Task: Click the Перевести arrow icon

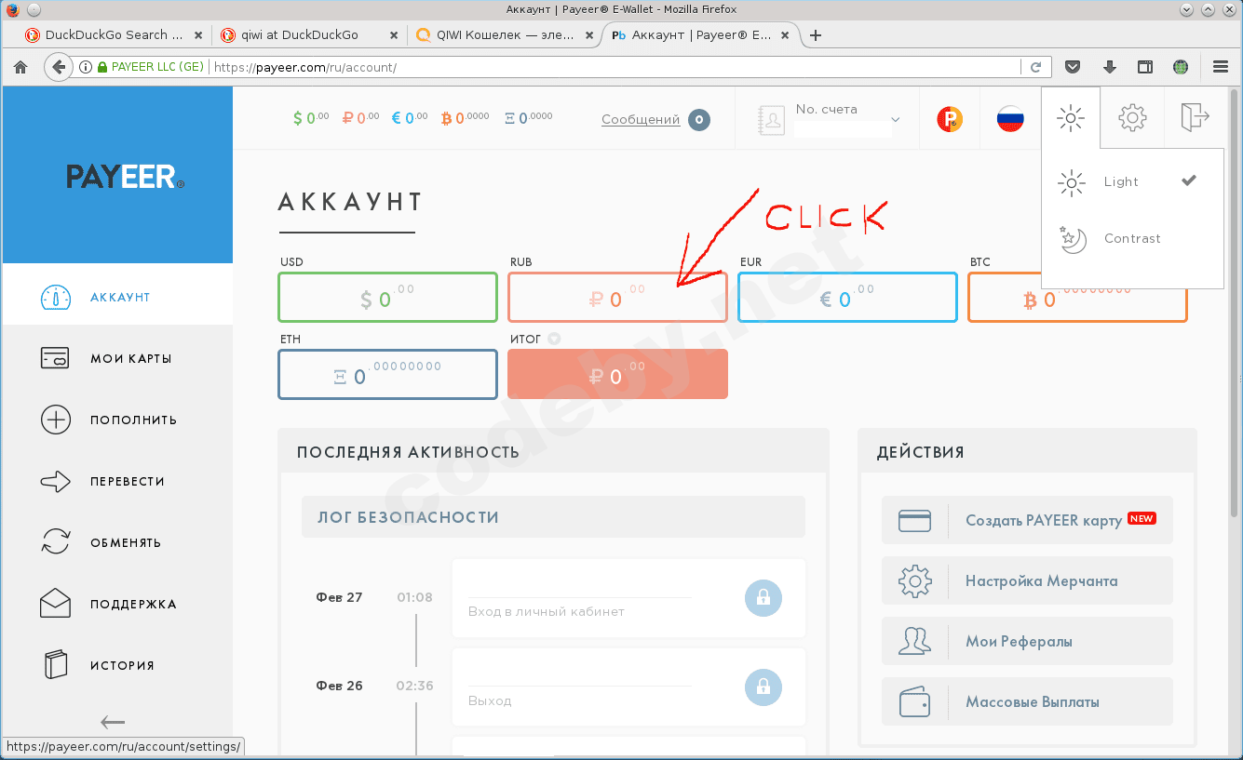Action: [56, 481]
